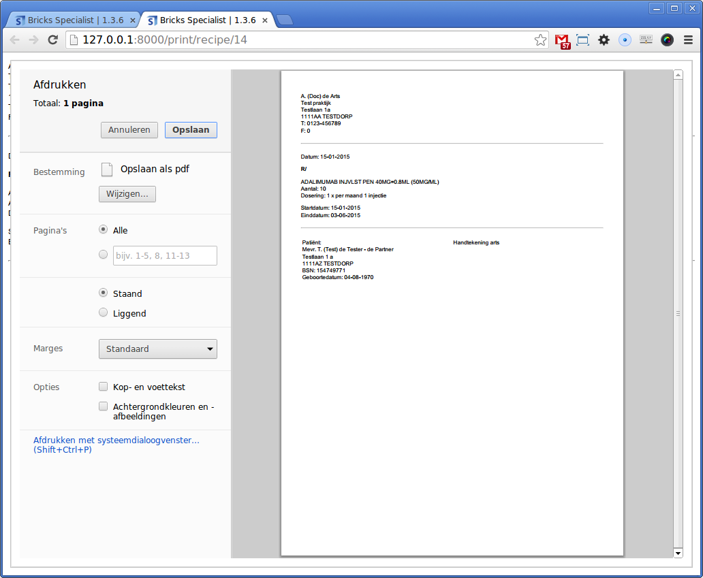Reload the page with refresh icon

(53, 40)
